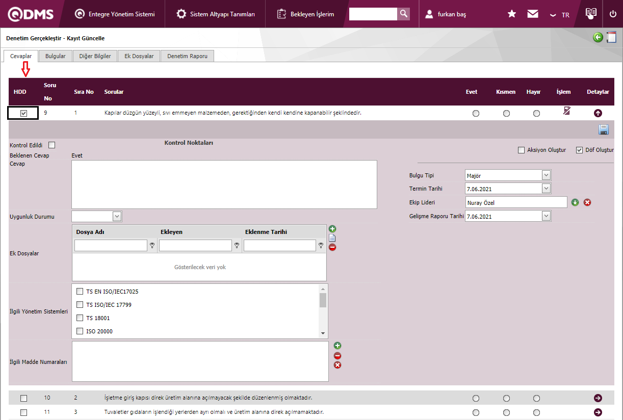Open the Termin Tarihi date dropdown
623x420 pixels.
[x=546, y=189]
